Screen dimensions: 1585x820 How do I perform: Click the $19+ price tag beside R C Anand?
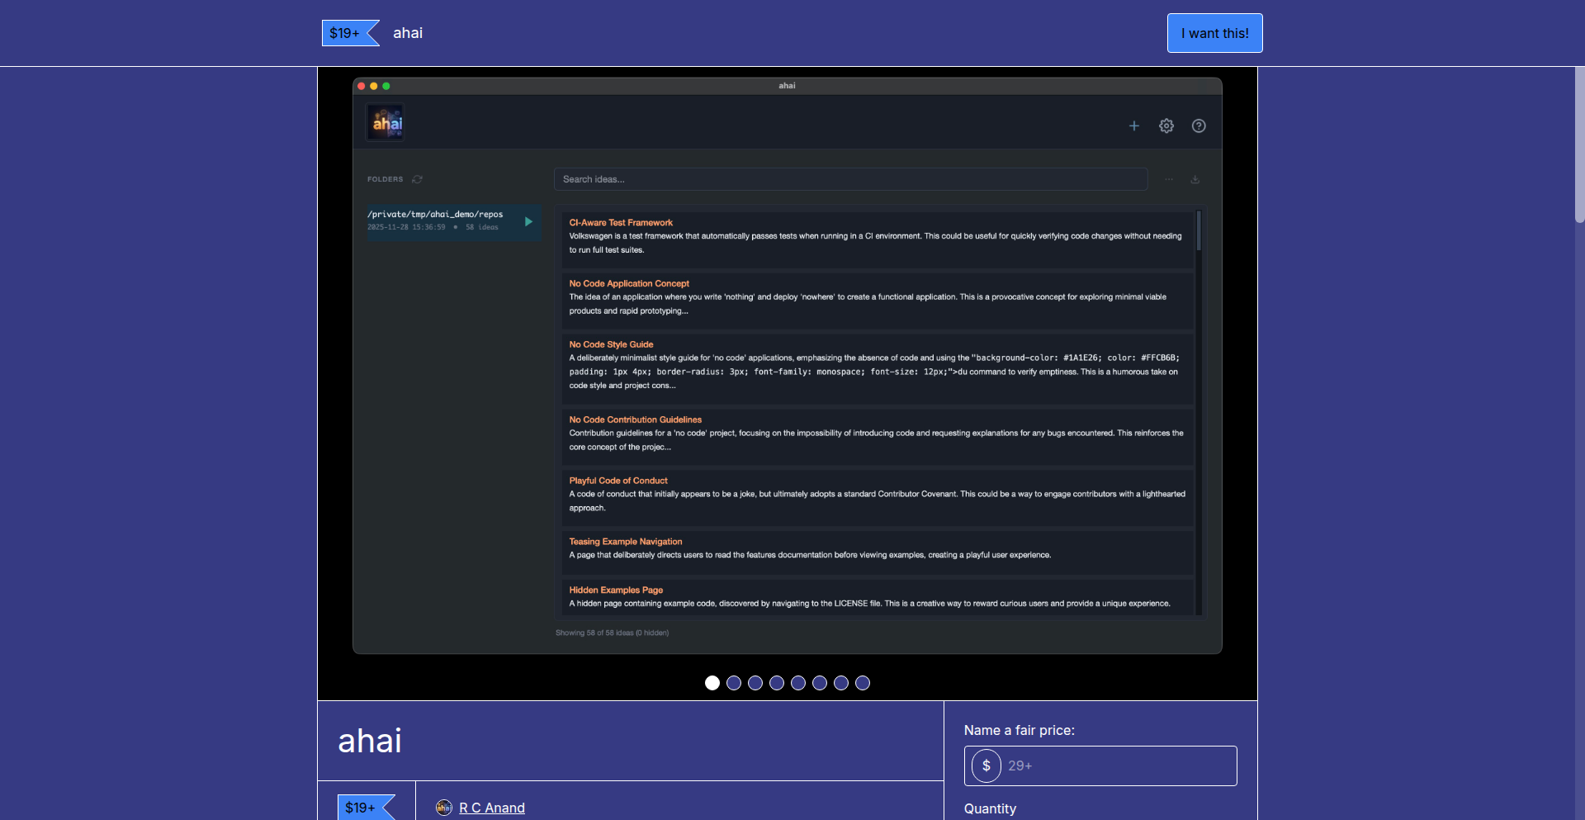[x=366, y=808]
